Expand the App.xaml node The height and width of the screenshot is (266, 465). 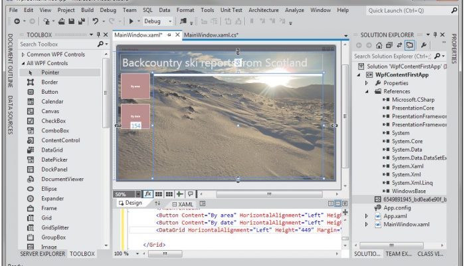tap(367, 216)
